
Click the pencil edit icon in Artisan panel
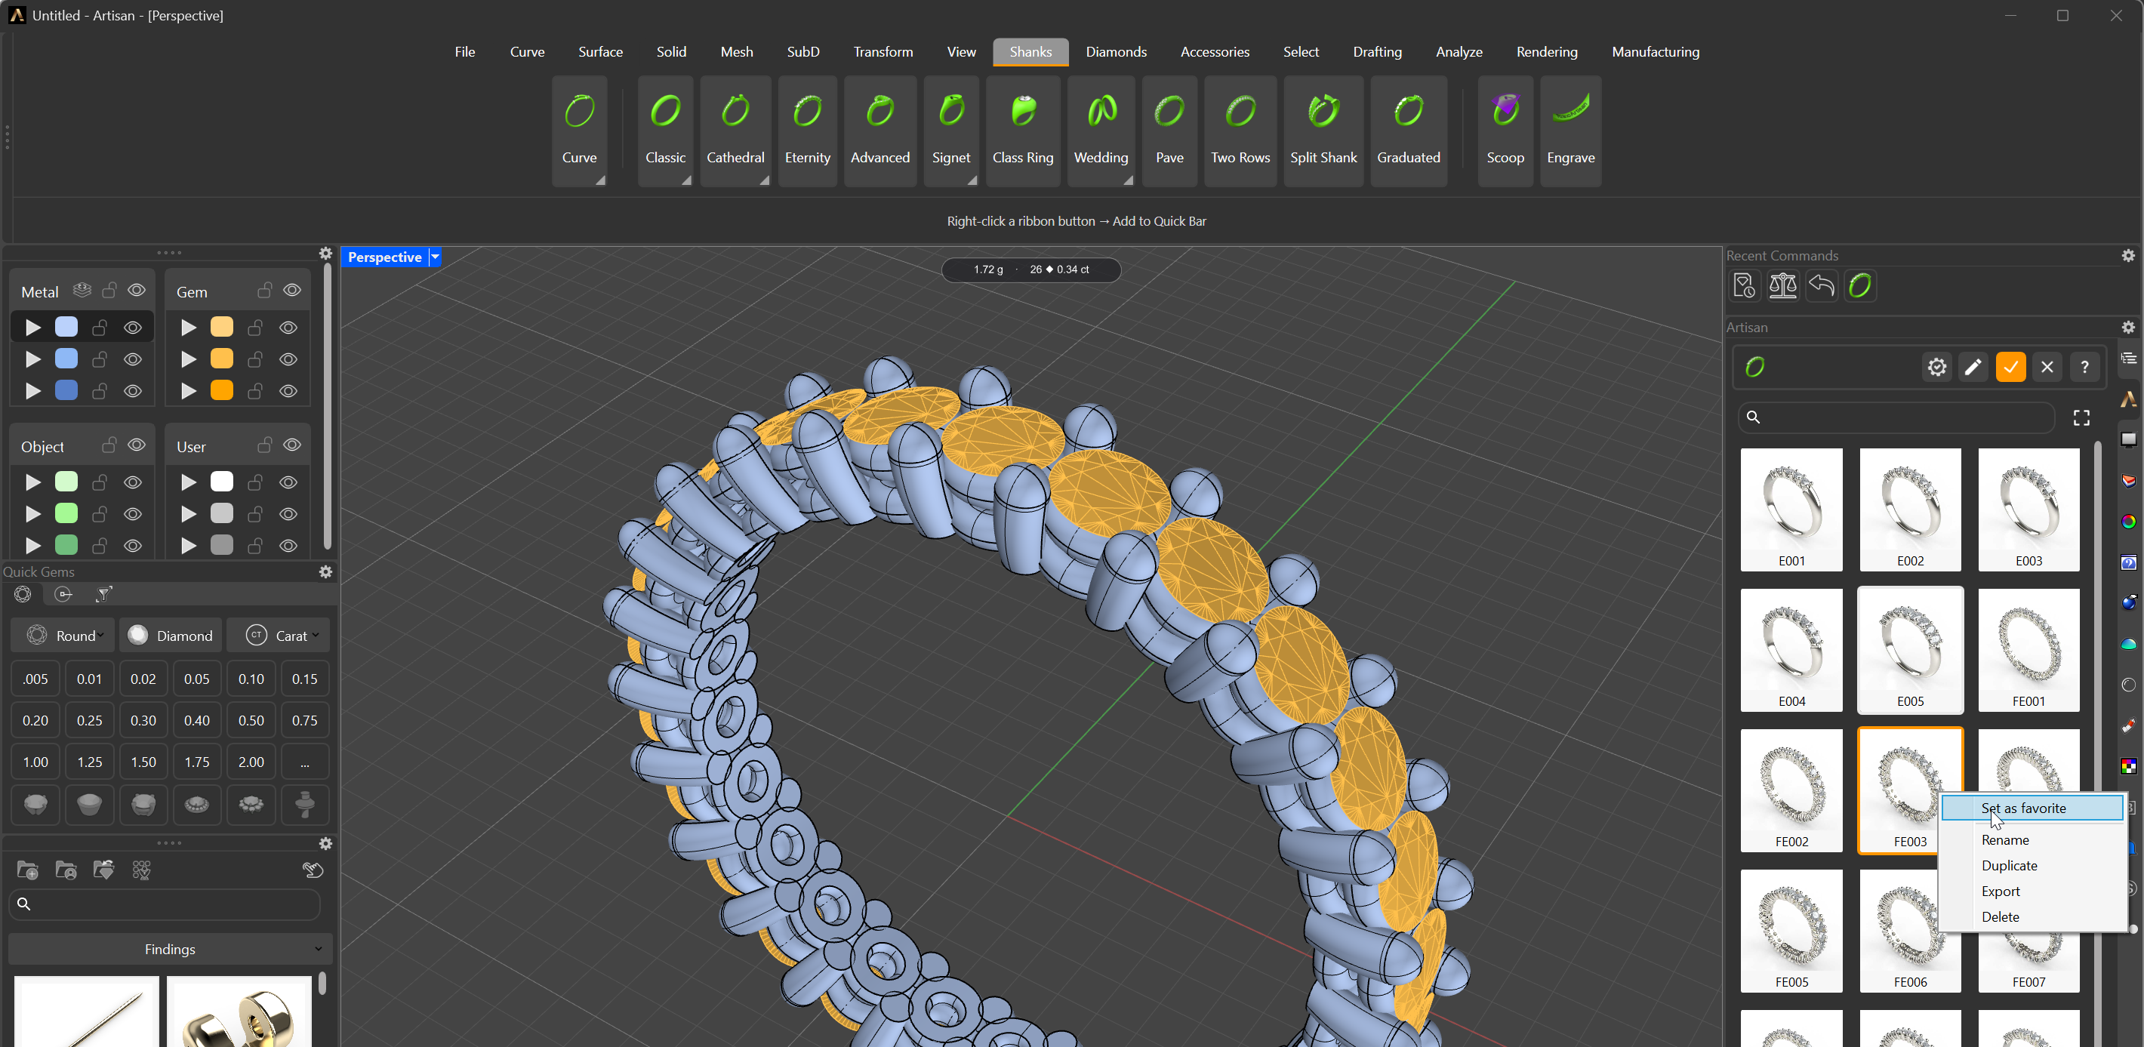pyautogui.click(x=1973, y=367)
